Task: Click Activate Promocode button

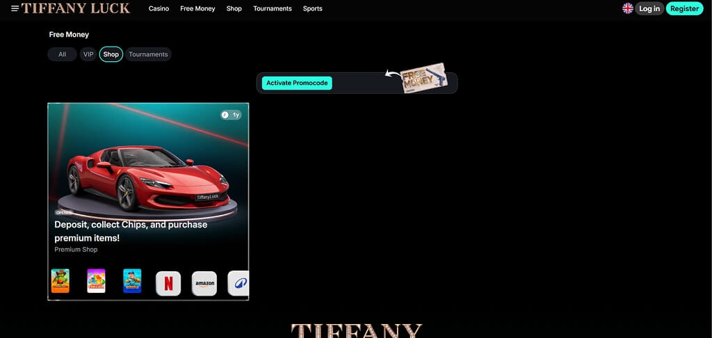Action: click(297, 83)
